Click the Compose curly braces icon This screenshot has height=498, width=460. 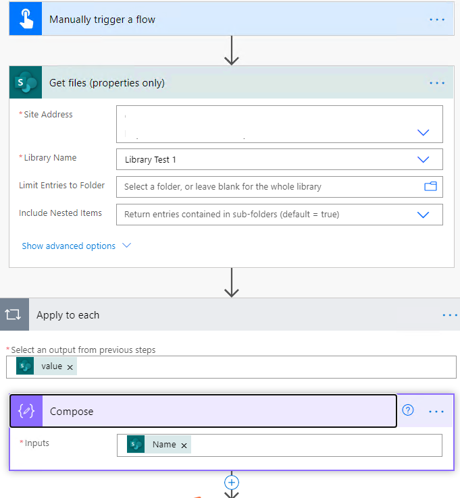26,411
